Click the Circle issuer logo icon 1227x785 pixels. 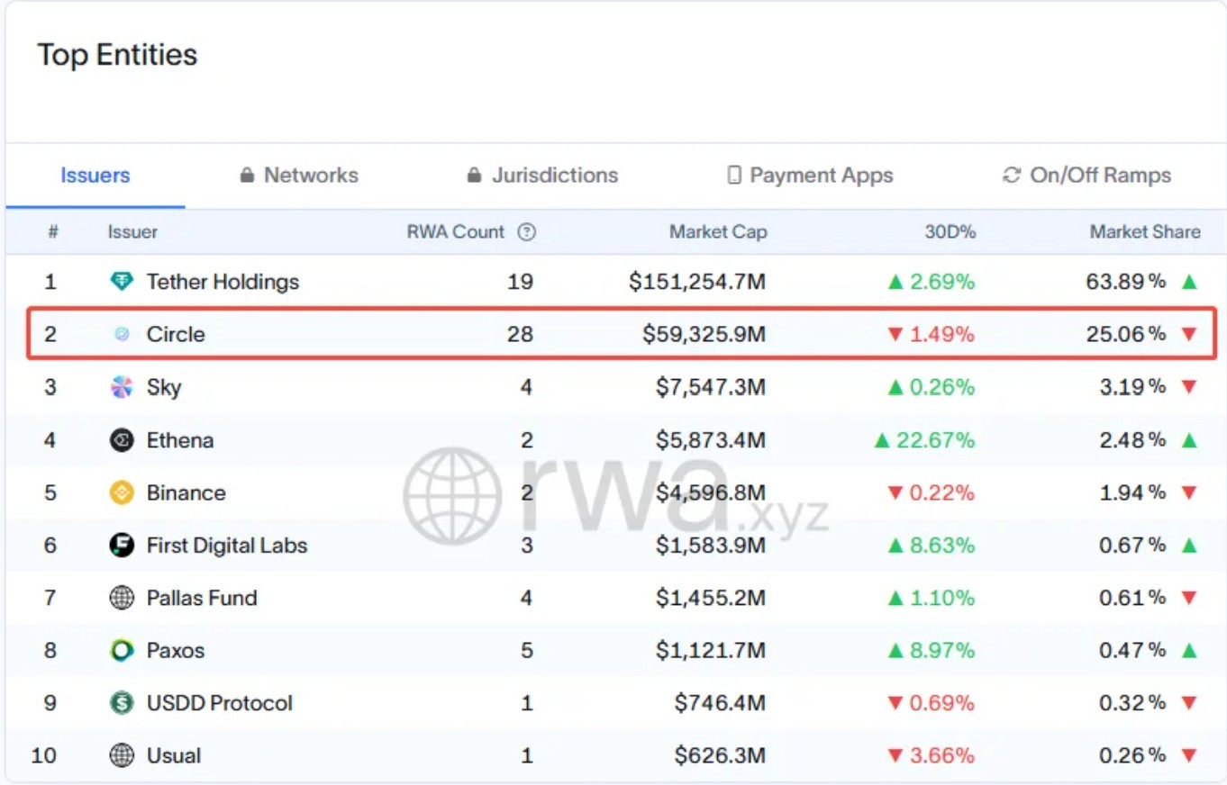pos(122,334)
